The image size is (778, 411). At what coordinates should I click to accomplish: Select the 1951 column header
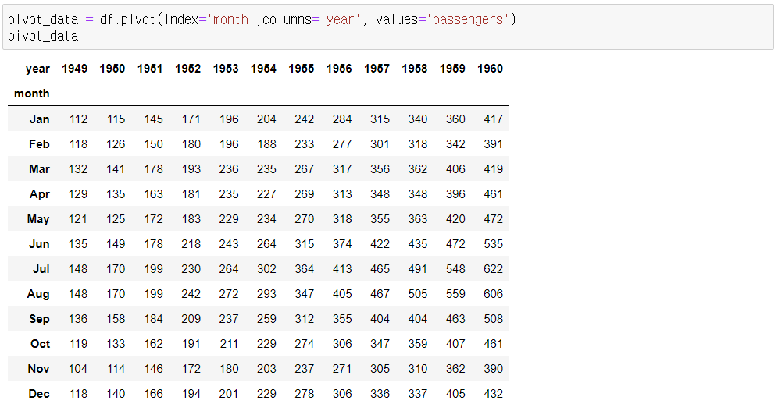tap(150, 69)
